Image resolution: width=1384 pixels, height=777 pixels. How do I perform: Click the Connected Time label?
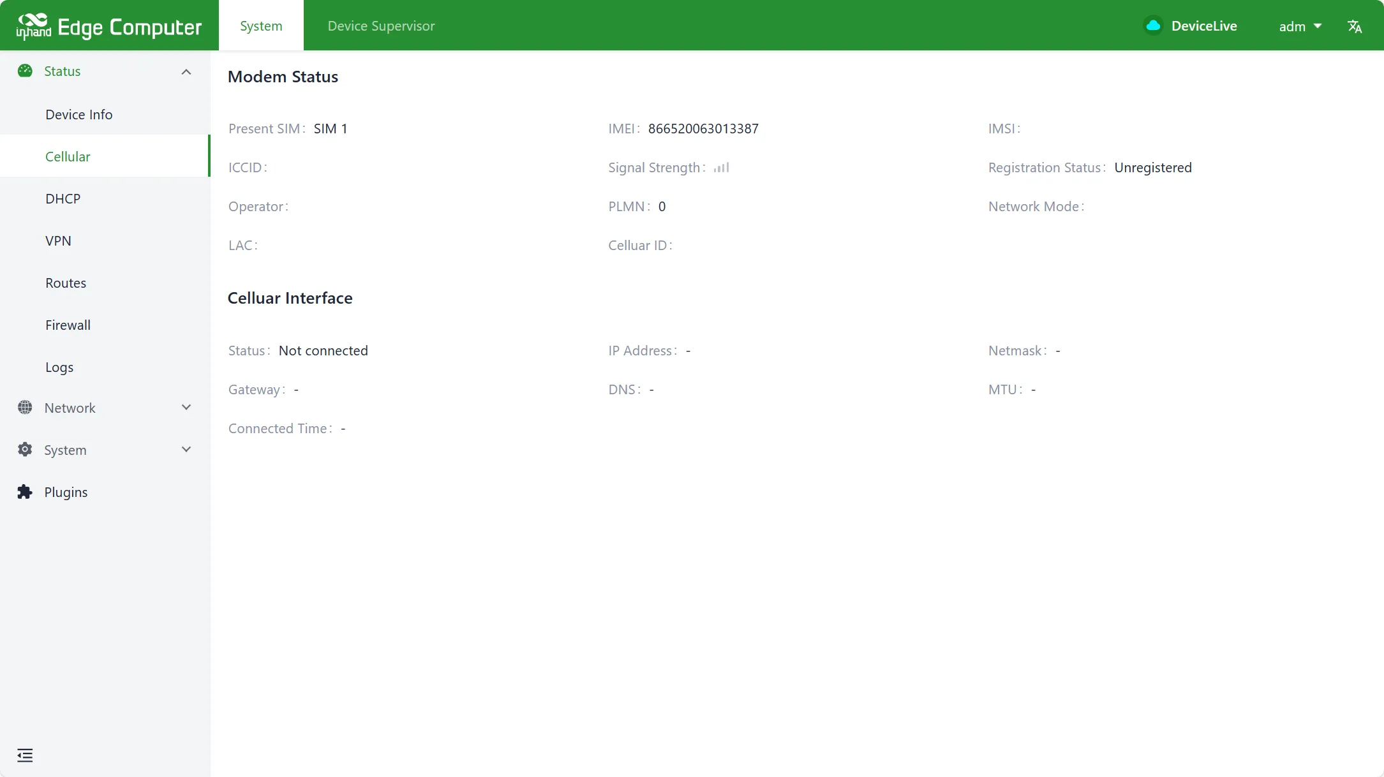point(280,429)
